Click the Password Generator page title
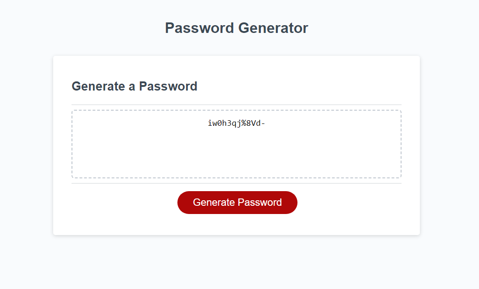 pyautogui.click(x=237, y=28)
